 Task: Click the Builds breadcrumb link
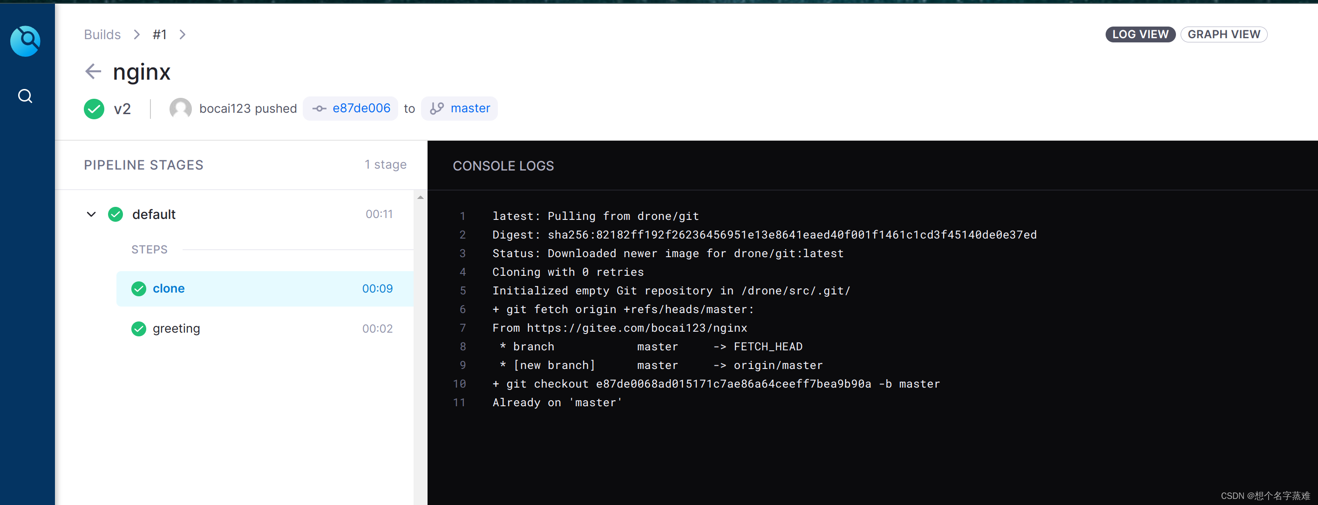102,34
